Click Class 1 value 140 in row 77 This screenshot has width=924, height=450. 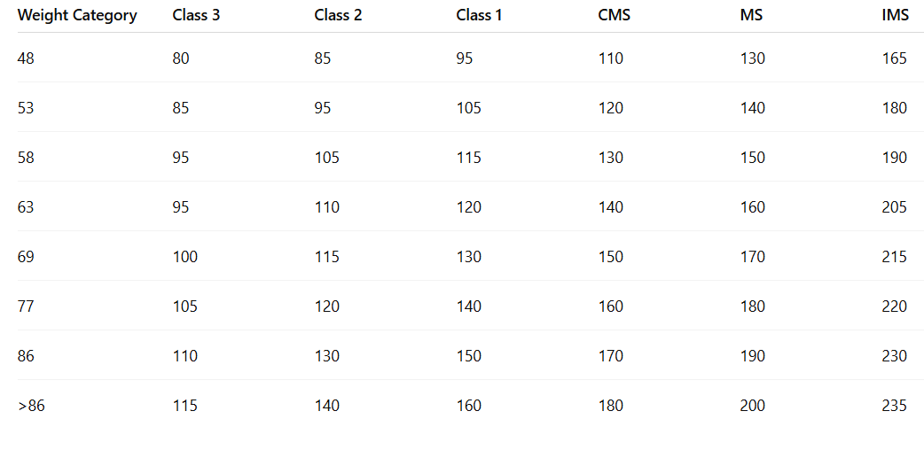click(x=469, y=306)
